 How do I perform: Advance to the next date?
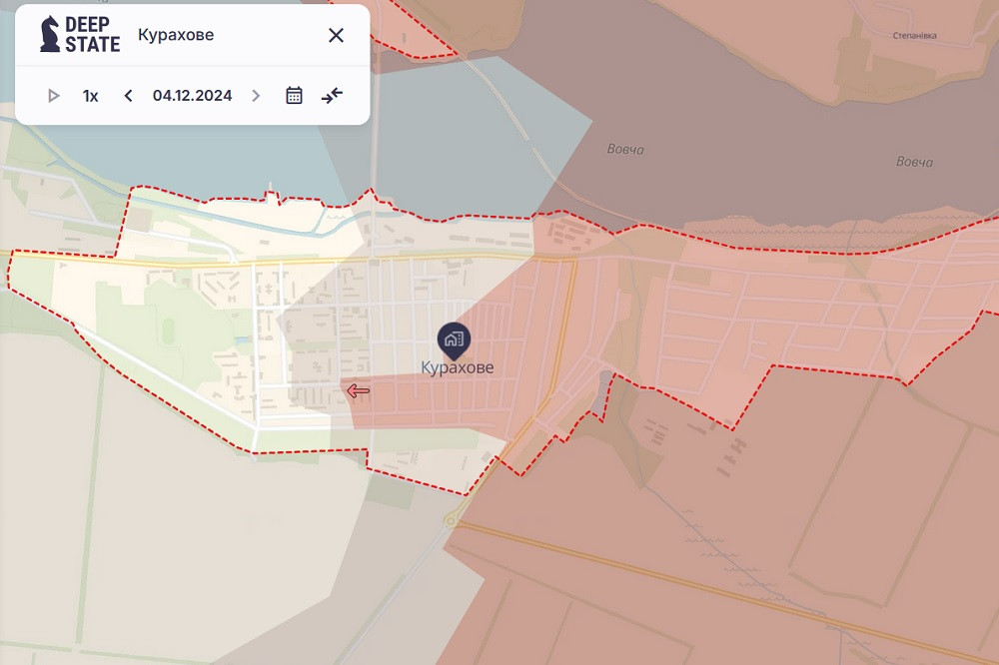(256, 96)
